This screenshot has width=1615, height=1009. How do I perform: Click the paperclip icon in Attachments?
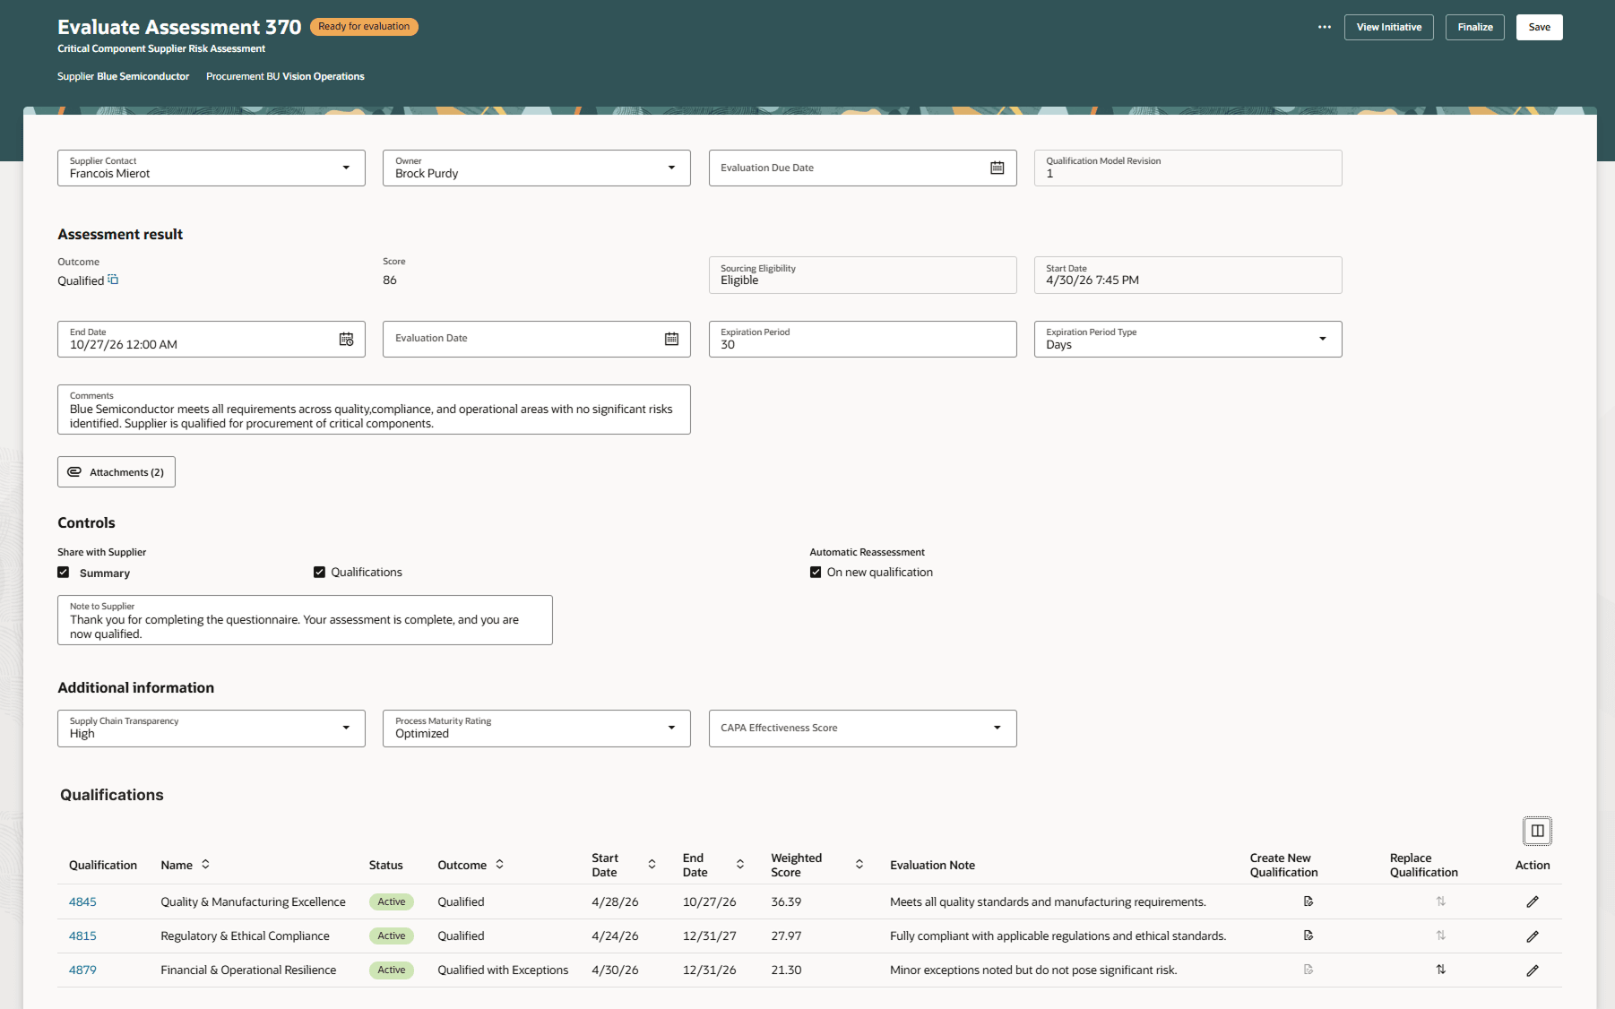(x=74, y=472)
